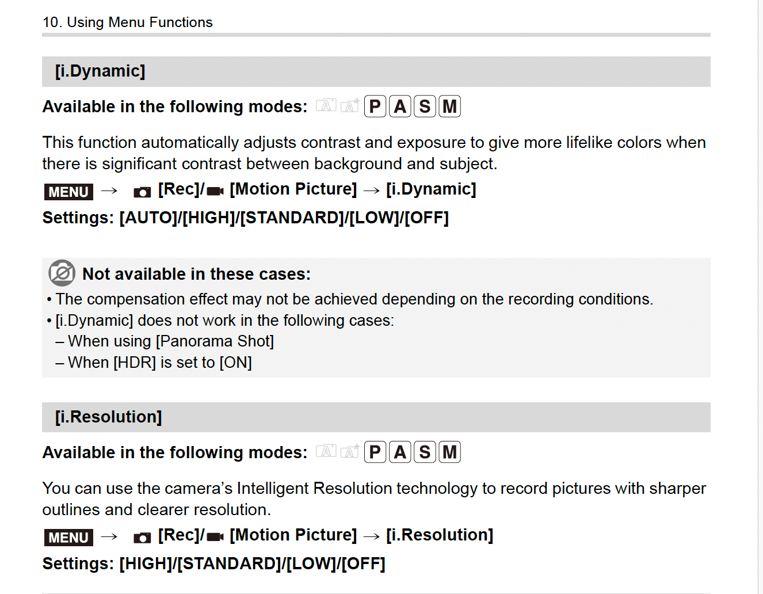
Task: Click the [i.Resolution] section heading bar
Action: (x=376, y=417)
